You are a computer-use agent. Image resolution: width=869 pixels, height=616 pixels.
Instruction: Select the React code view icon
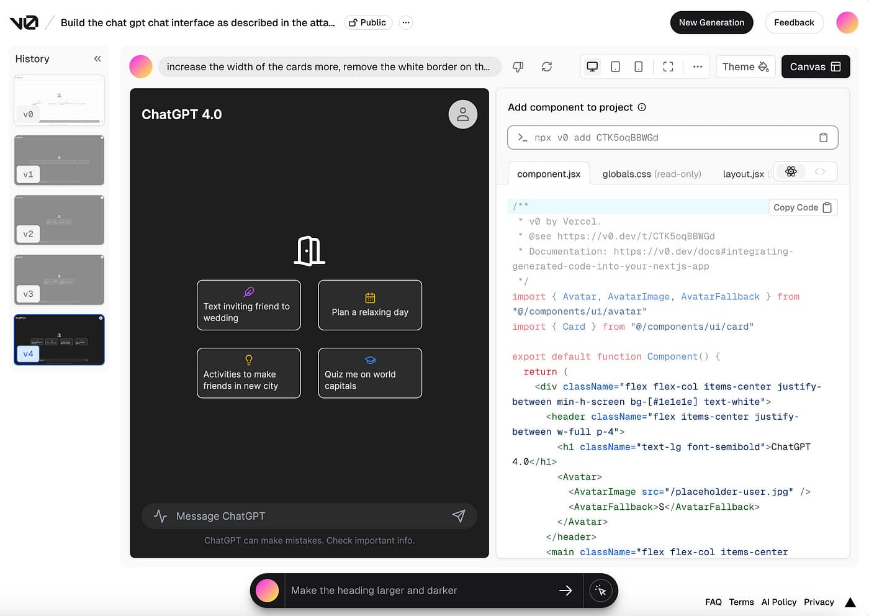point(791,172)
